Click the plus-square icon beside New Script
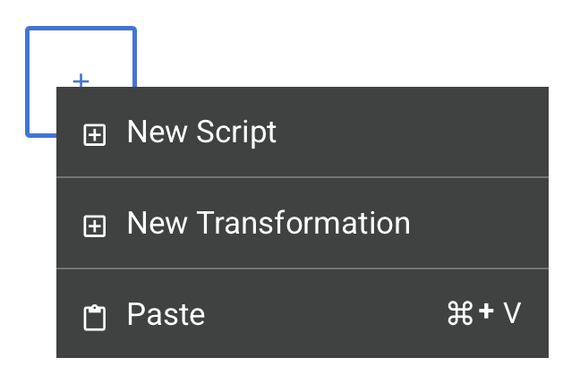The image size is (580, 392). pyautogui.click(x=94, y=134)
